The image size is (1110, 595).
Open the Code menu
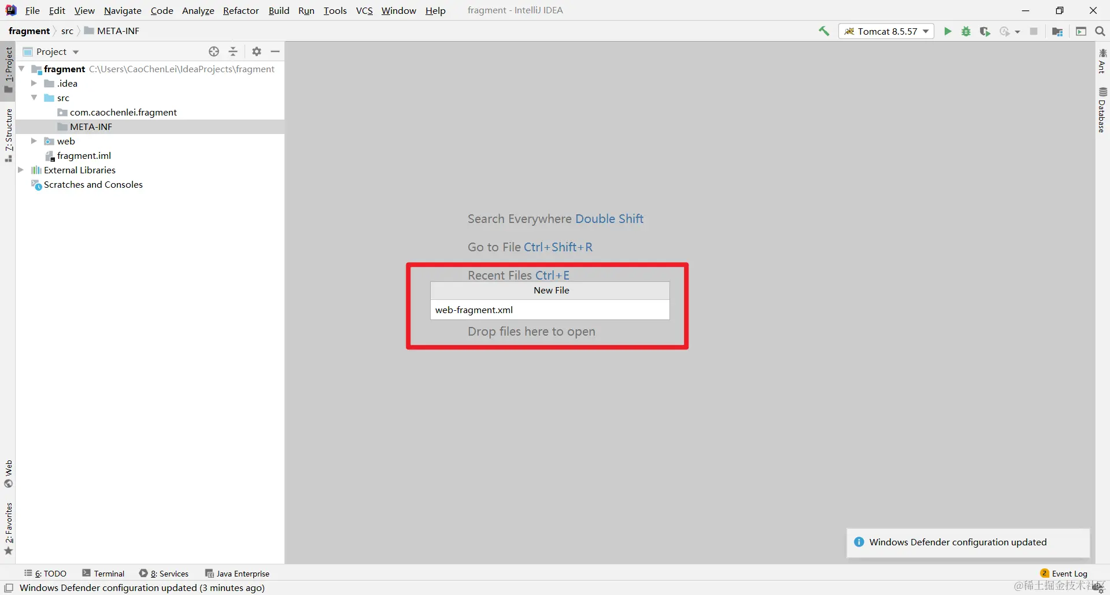coord(162,10)
